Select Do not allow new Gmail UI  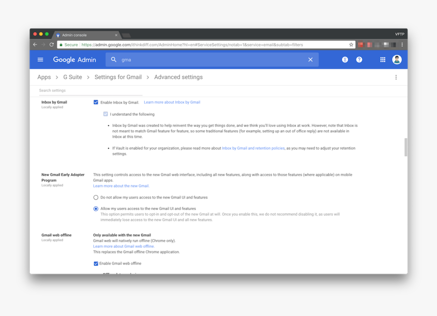(96, 197)
